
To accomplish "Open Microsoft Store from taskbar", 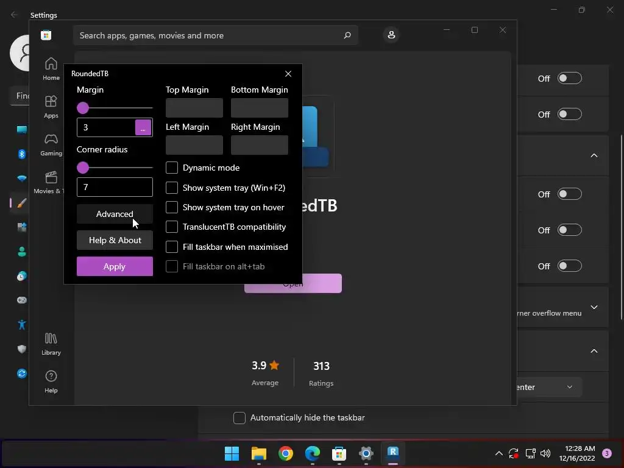I will click(x=339, y=453).
